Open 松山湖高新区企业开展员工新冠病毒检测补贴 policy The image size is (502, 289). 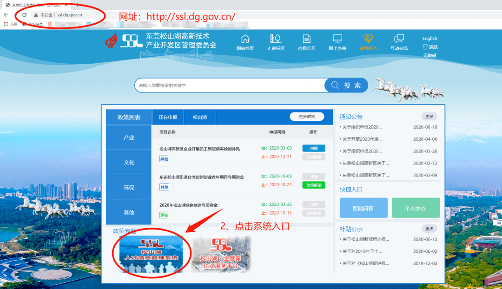click(199, 149)
